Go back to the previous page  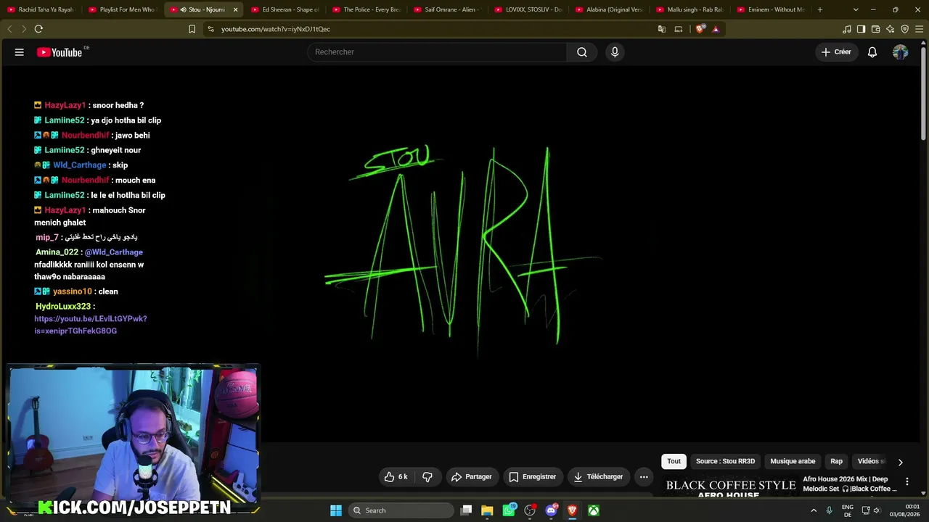(9, 29)
